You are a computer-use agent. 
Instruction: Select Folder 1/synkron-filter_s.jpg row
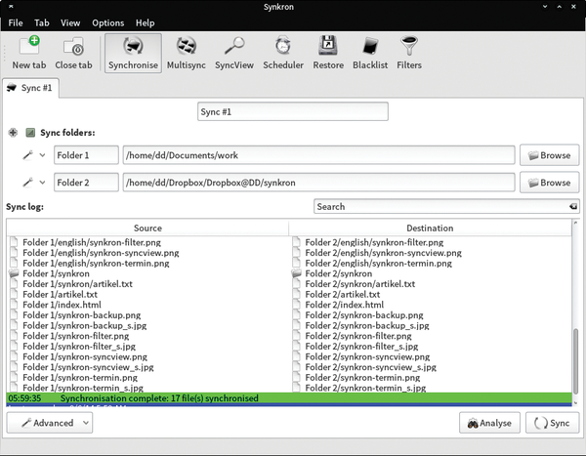[x=147, y=346]
